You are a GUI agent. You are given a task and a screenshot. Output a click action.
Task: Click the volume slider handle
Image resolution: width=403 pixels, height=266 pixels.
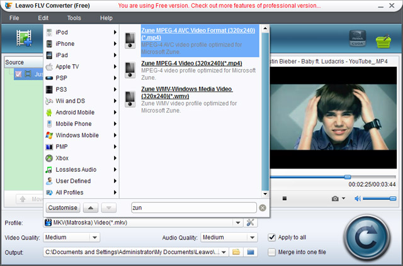tap(393, 198)
